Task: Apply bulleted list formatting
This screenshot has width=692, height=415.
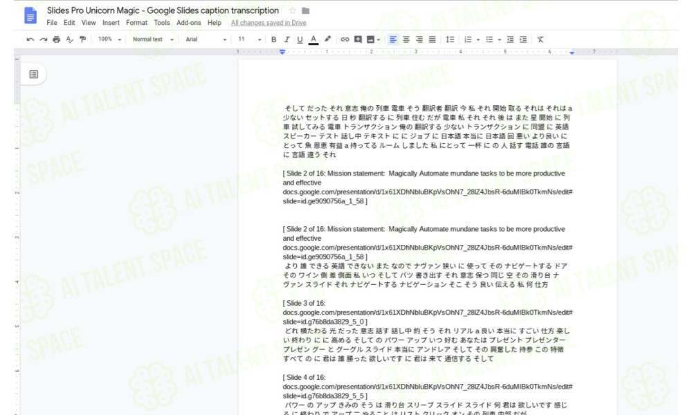Action: 489,39
